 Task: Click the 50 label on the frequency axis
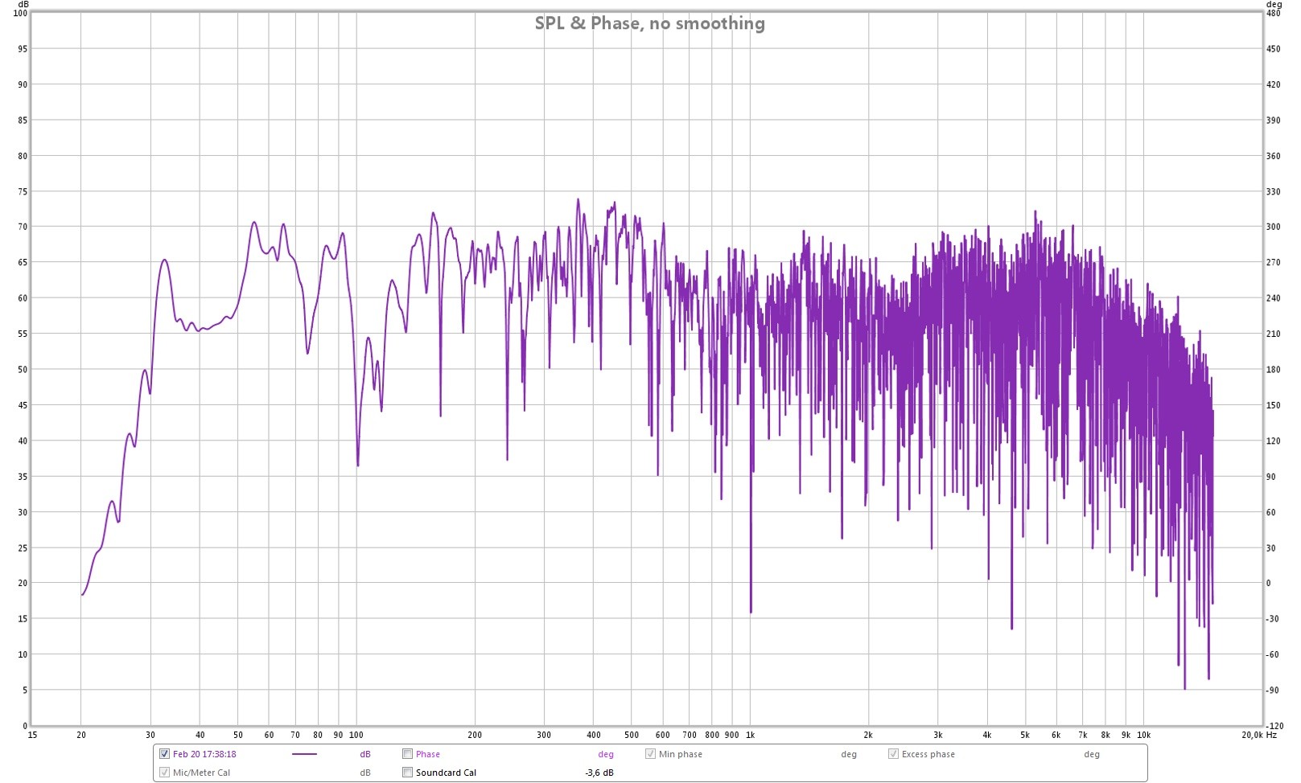coord(238,735)
